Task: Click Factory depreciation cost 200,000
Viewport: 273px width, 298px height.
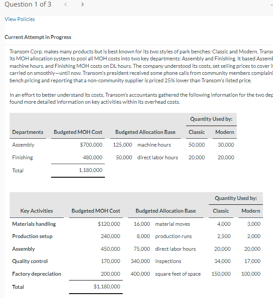Action: (x=111, y=274)
